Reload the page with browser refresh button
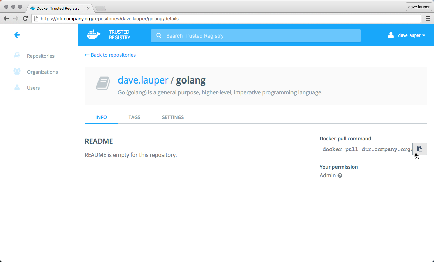Screen dimensions: 434x262 point(25,19)
